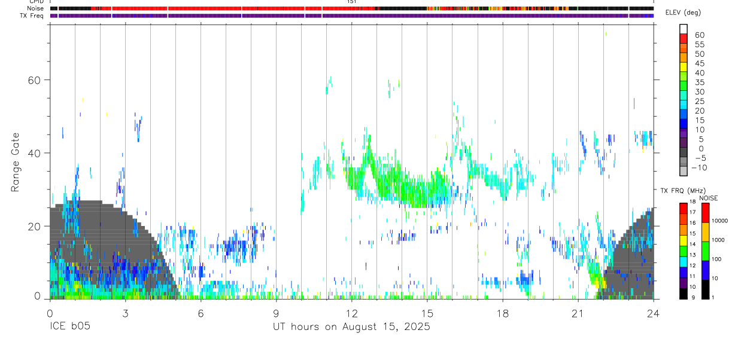Click the TX Freq purple strip above the plot
The height and width of the screenshot is (339, 735).
[351, 16]
